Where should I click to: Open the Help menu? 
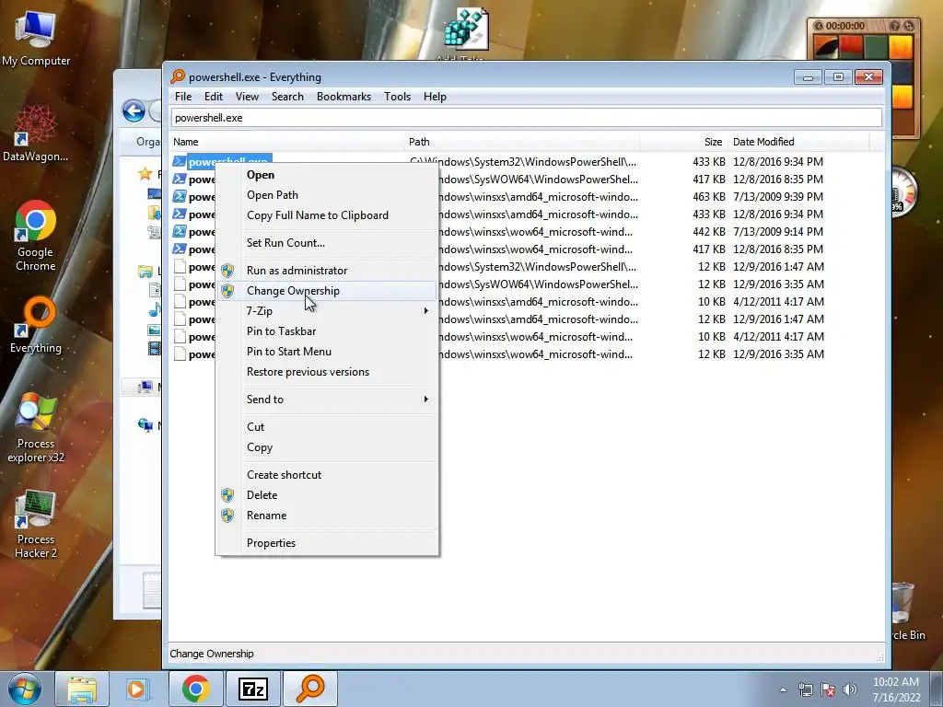(435, 97)
